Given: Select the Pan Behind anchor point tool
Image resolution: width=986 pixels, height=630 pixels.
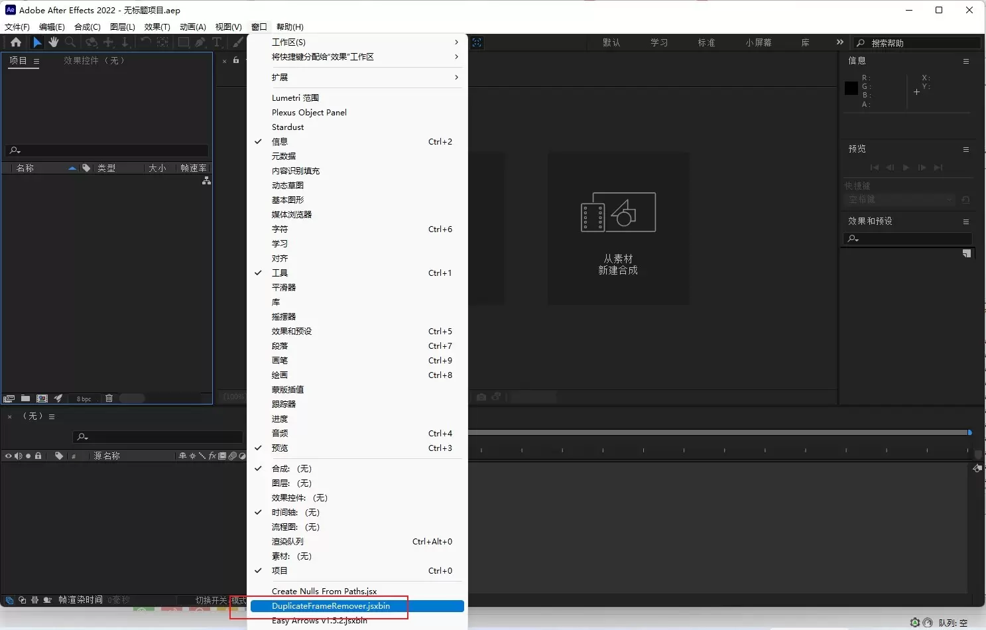Looking at the screenshot, I should pos(162,42).
